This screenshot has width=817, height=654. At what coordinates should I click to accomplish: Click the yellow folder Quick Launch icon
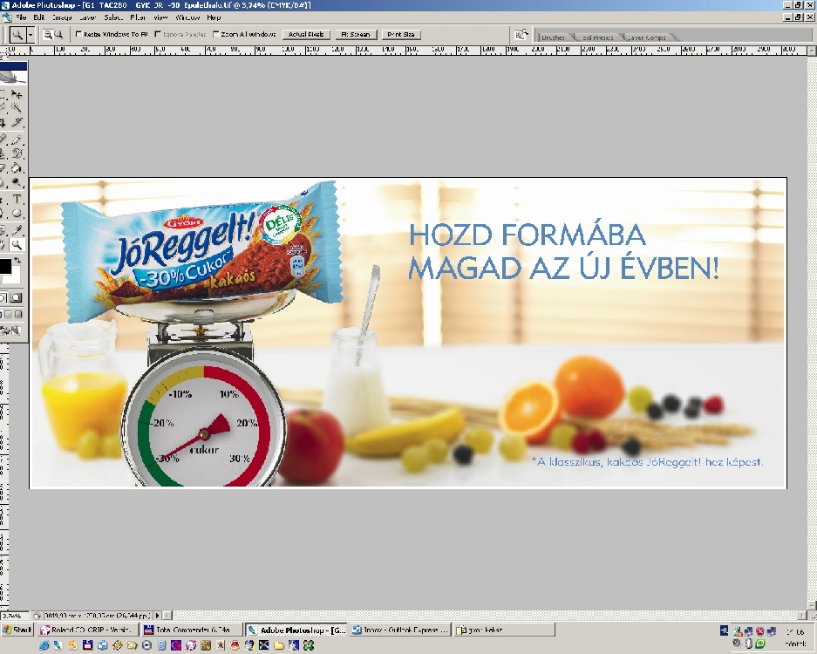tap(279, 645)
